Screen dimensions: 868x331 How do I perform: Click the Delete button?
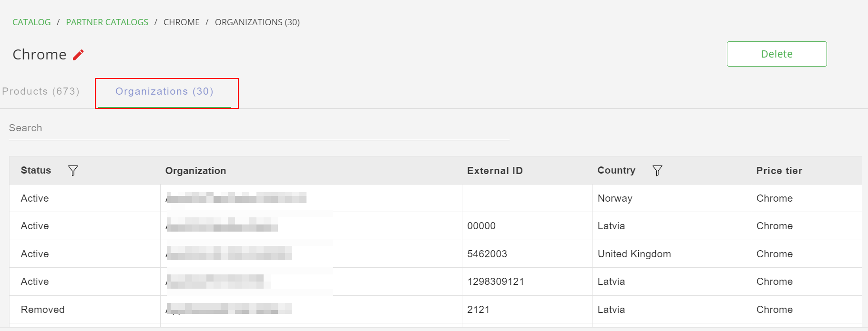pos(776,54)
